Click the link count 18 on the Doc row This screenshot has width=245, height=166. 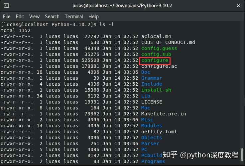tap(40, 72)
